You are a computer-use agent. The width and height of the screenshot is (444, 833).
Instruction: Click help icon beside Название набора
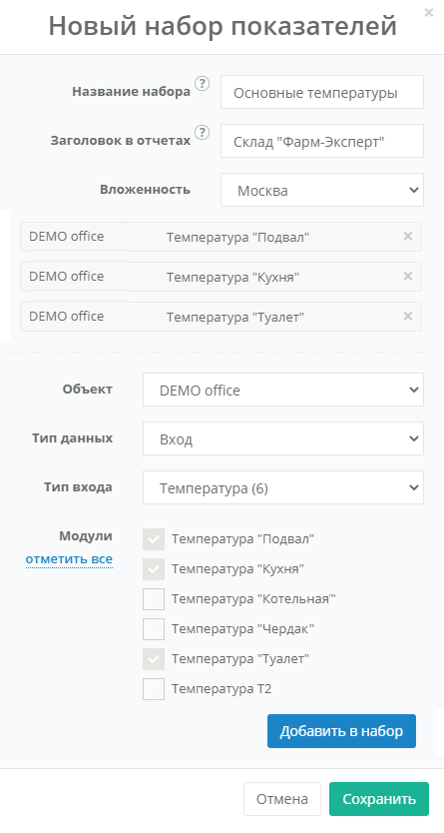(x=202, y=84)
